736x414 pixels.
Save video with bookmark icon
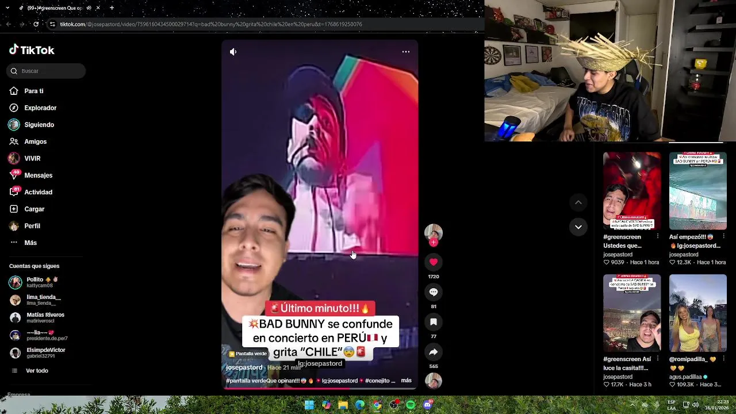click(x=434, y=322)
